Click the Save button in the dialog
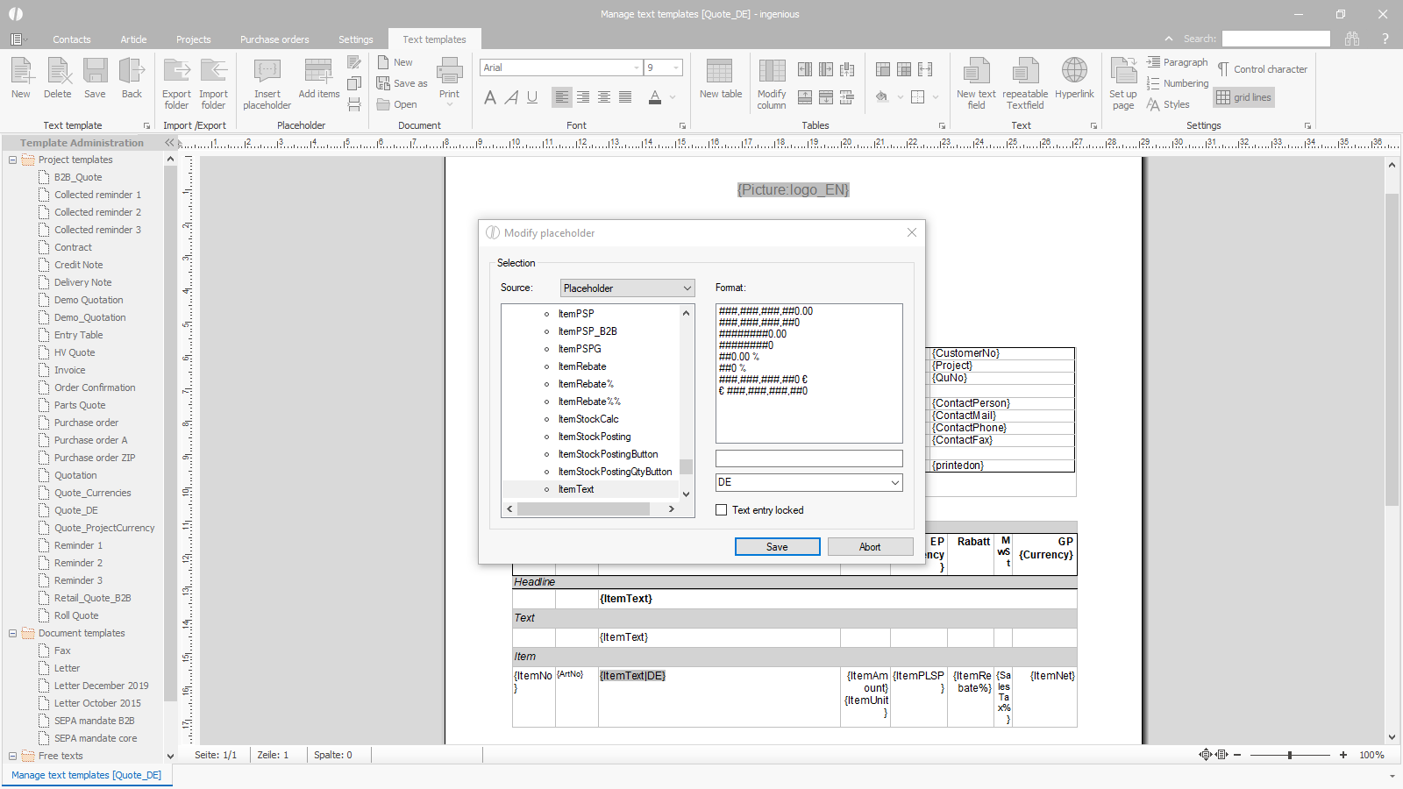Viewport: 1403px width, 789px height. [777, 547]
